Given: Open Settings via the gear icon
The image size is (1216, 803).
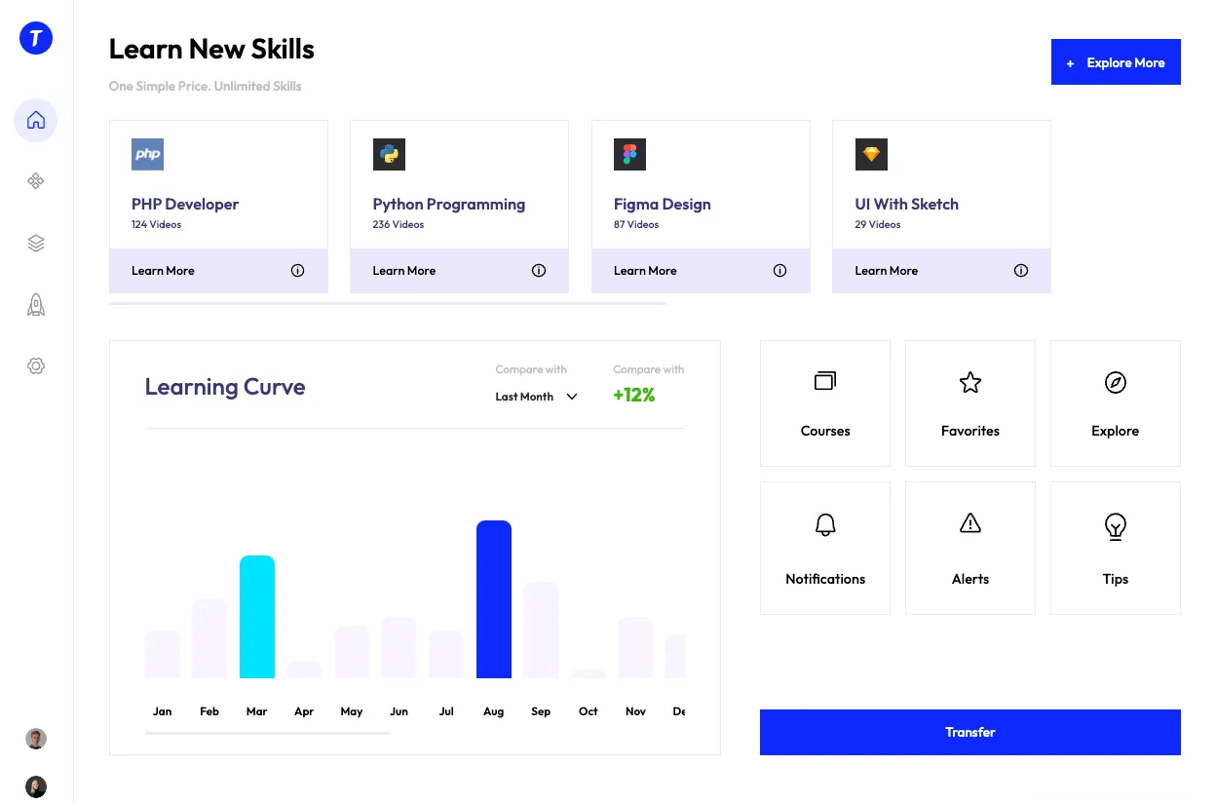Looking at the screenshot, I should tap(35, 365).
